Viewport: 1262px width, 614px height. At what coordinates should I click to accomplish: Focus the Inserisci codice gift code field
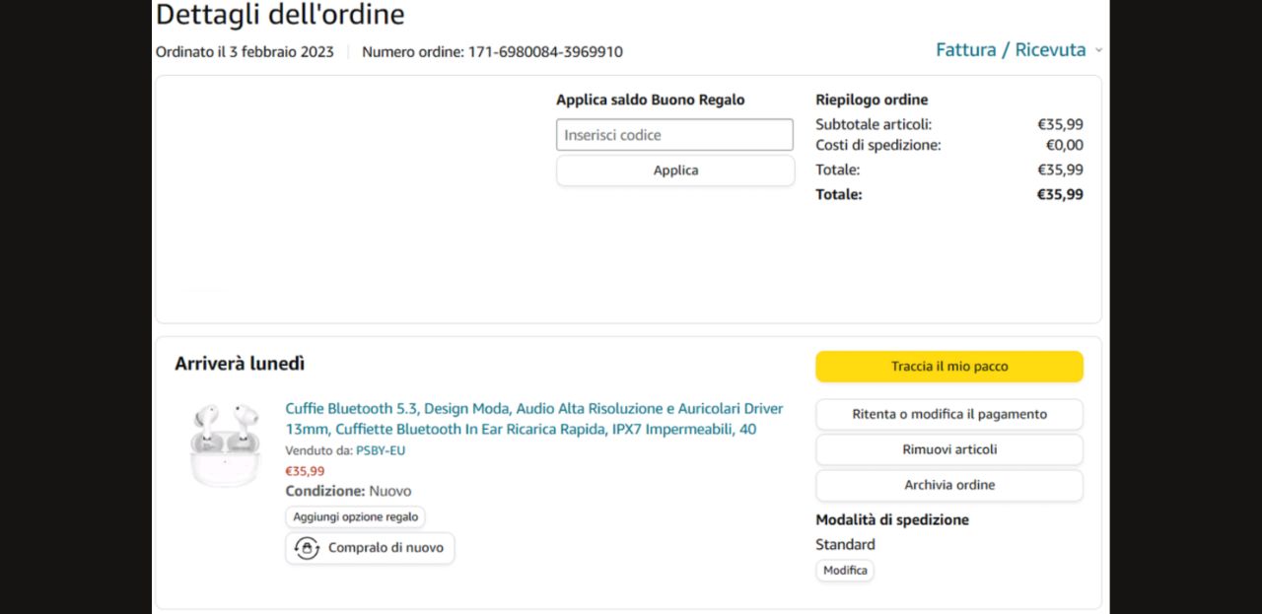tap(674, 135)
